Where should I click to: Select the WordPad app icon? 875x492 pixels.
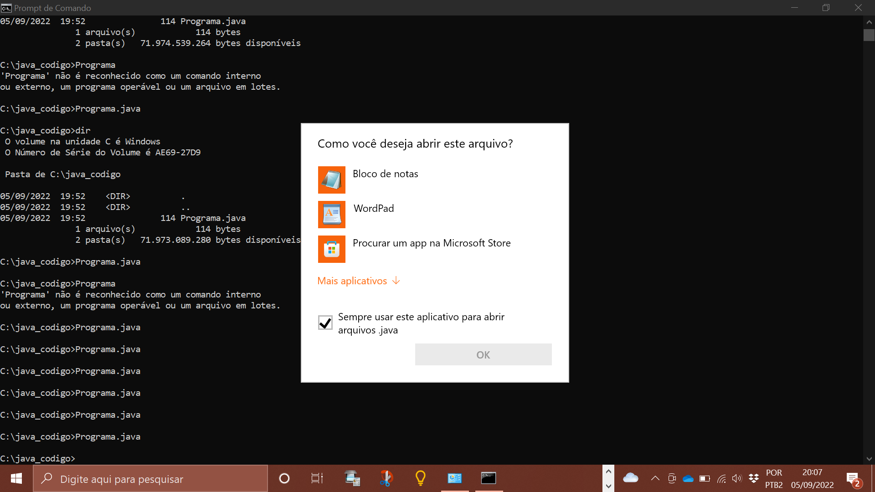tap(331, 215)
